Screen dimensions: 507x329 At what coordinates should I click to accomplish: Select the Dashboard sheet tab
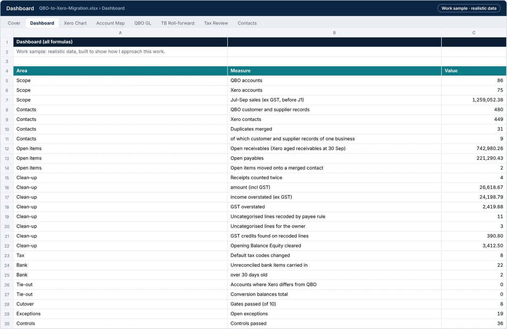[x=42, y=23]
